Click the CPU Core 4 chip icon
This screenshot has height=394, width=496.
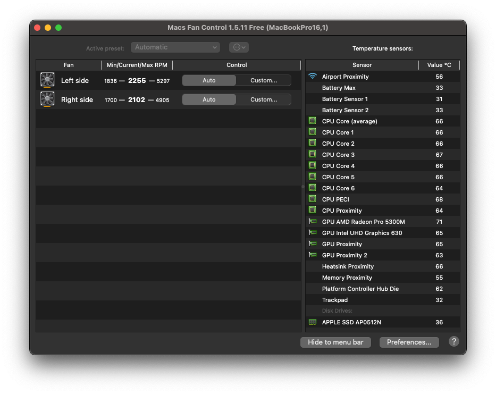tap(312, 165)
